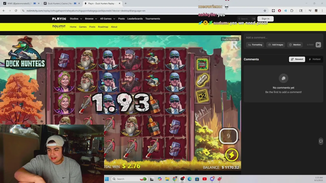Open Microsoft Store from taskbar

click(x=197, y=179)
